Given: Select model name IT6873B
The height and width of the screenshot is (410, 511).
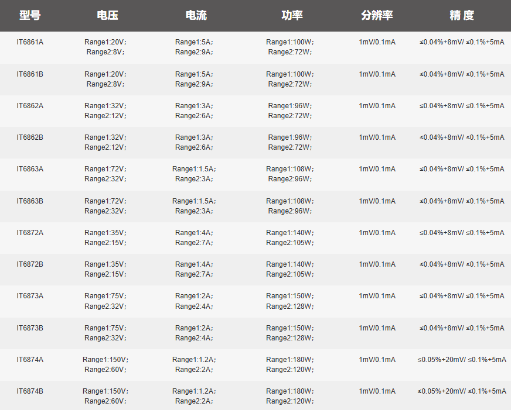Looking at the screenshot, I should point(30,328).
